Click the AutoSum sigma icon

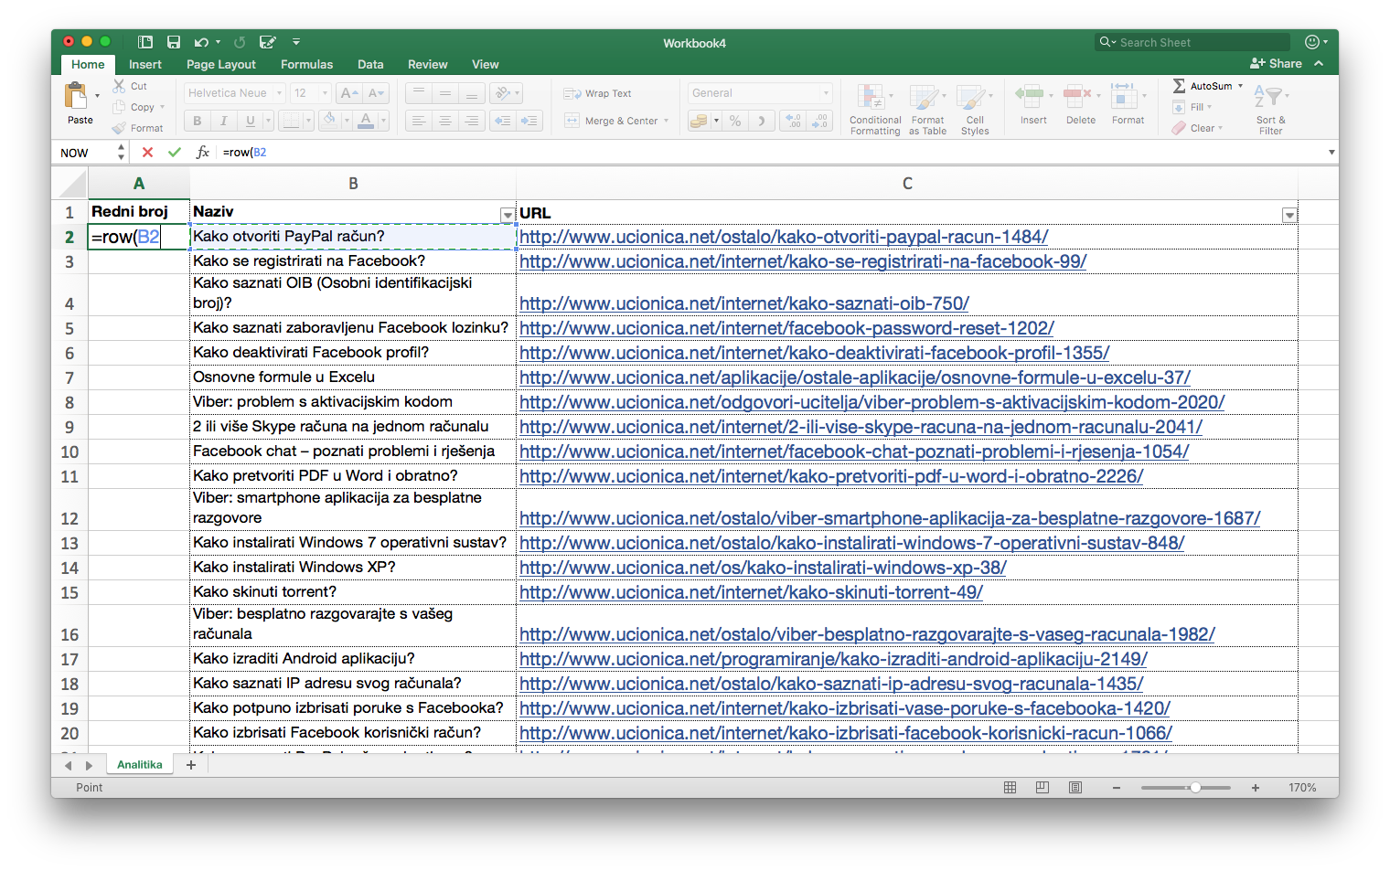[x=1180, y=86]
